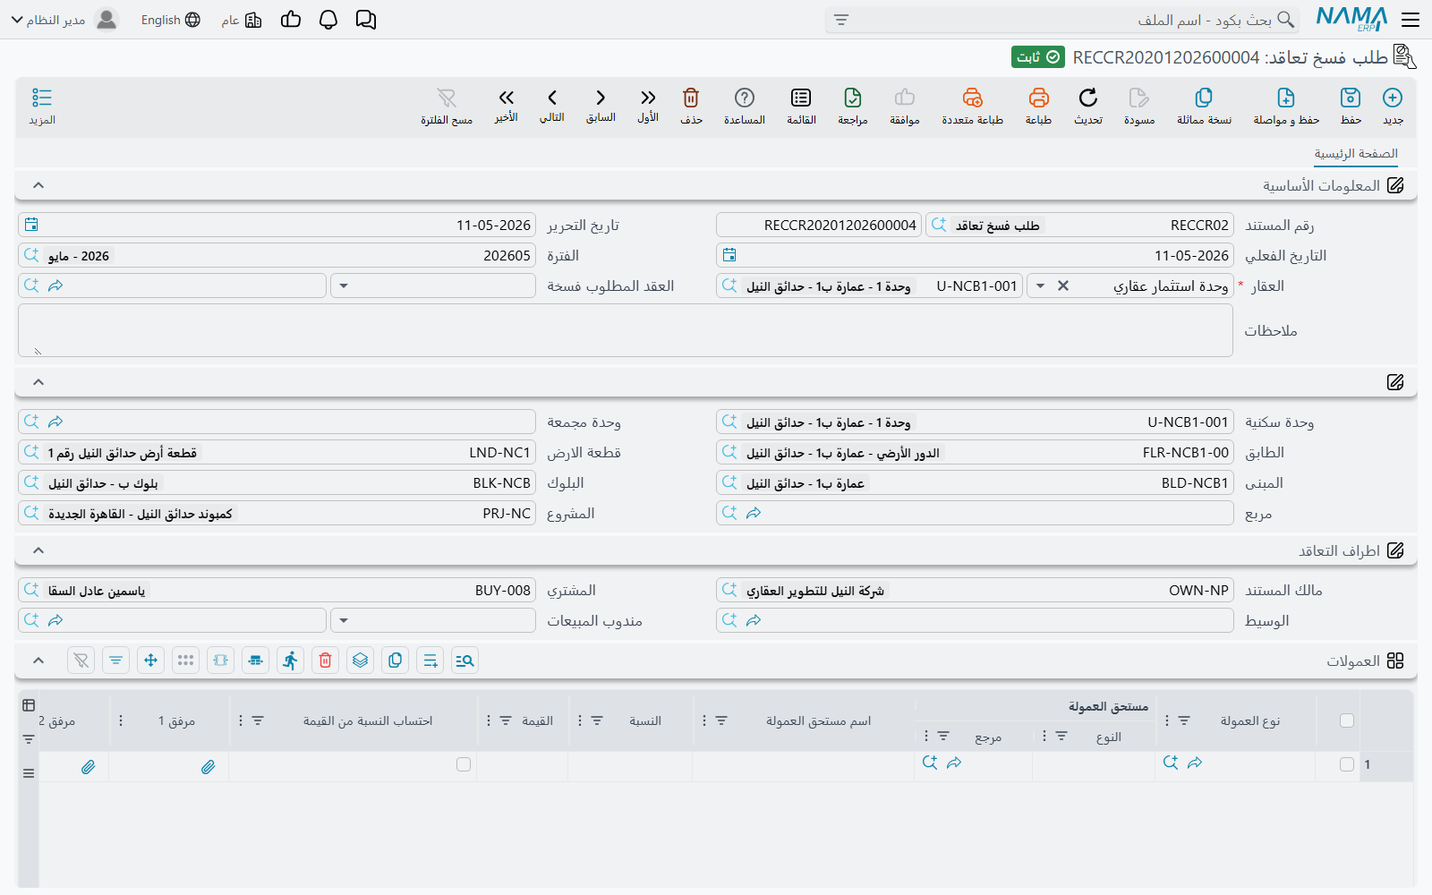Screen dimensions: 1432x895
Task: Open the notifications bell icon
Action: coord(328,20)
